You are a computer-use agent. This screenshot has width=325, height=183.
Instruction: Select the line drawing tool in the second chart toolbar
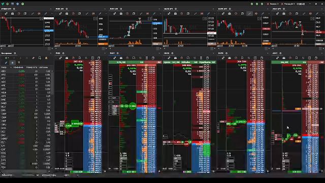[x=87, y=14]
